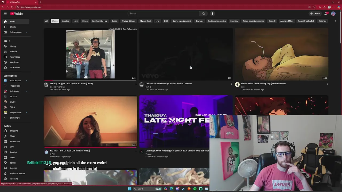Select the All filter chip
Image resolution: width=342 pixels, height=192 pixels.
(x=46, y=21)
